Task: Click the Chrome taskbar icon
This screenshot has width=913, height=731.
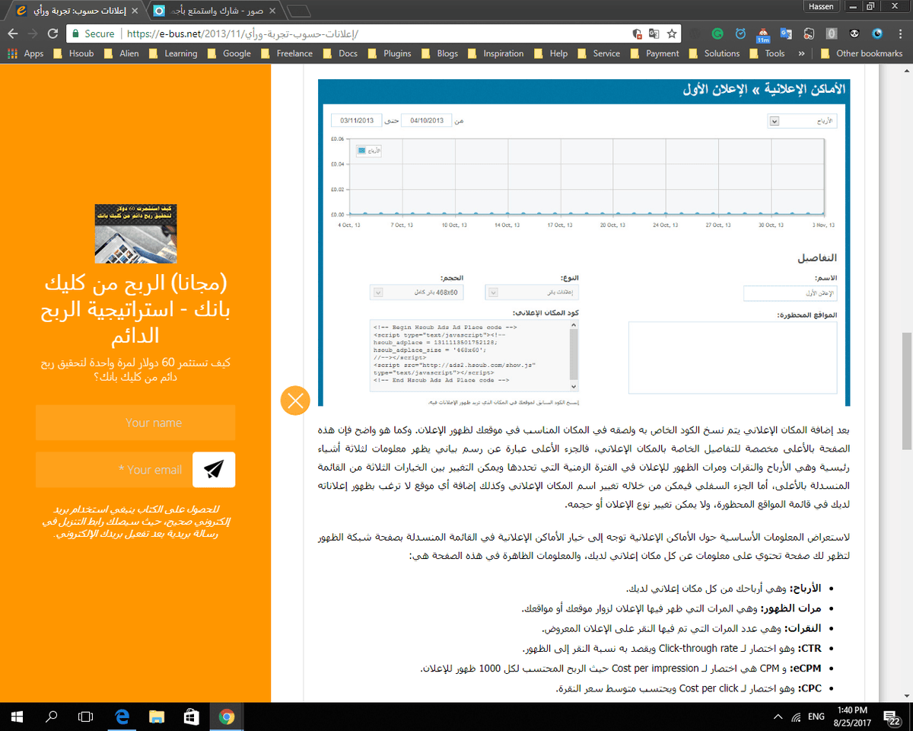Action: pos(227,717)
